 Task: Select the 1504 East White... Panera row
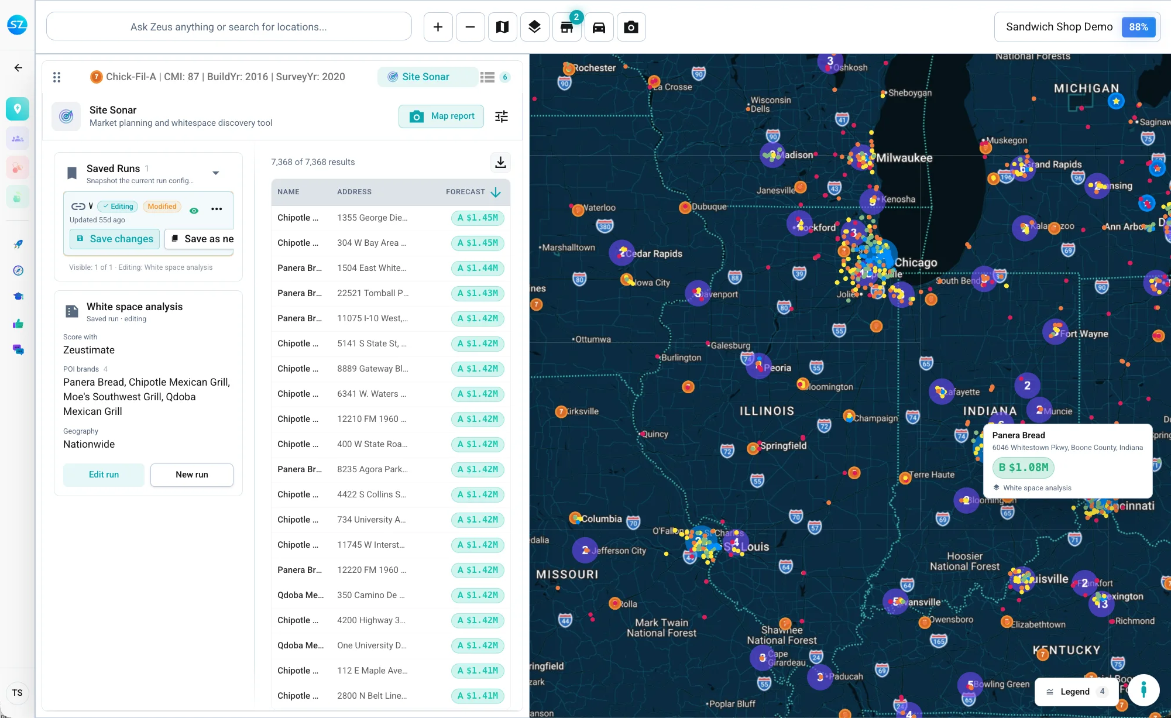coord(390,268)
